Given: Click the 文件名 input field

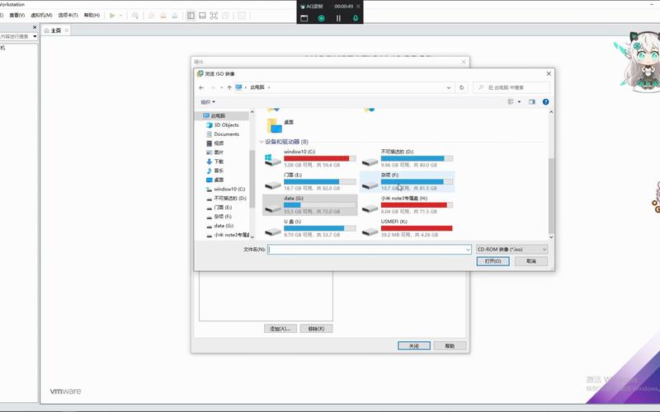Looking at the screenshot, I should point(368,249).
